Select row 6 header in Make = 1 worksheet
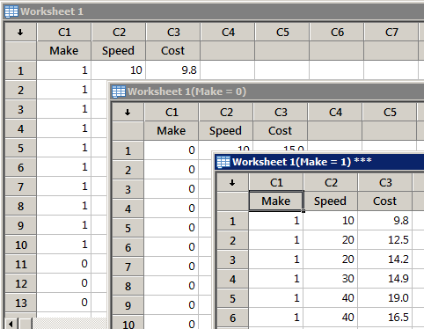This screenshot has width=424, height=329. pyautogui.click(x=232, y=318)
